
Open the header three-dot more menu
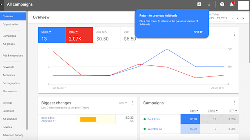point(209,4)
